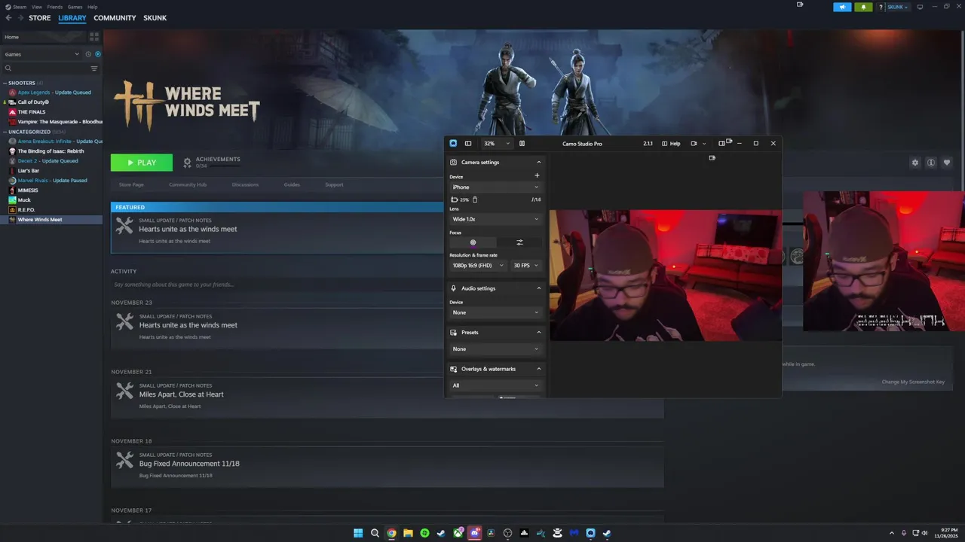Open the ACHIEVEMENTS section
Viewport: 965px width, 542px height.
[x=212, y=162]
